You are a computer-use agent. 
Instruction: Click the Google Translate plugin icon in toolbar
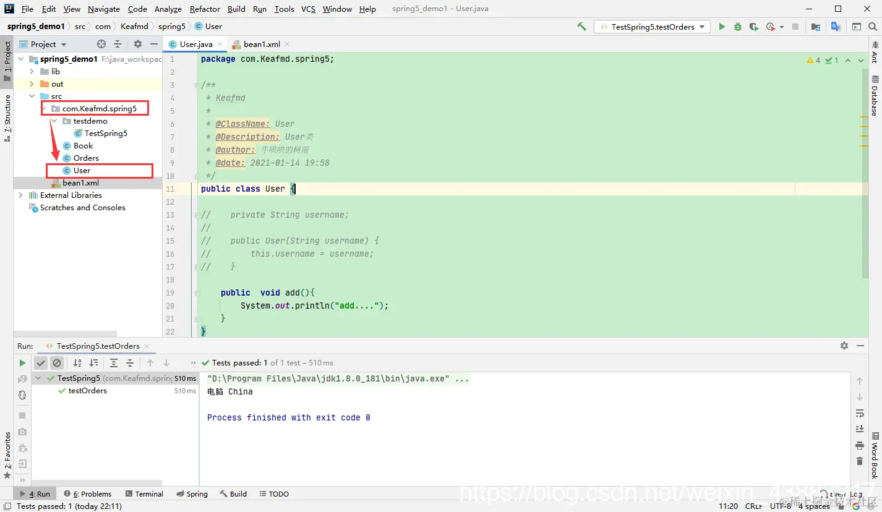836,27
